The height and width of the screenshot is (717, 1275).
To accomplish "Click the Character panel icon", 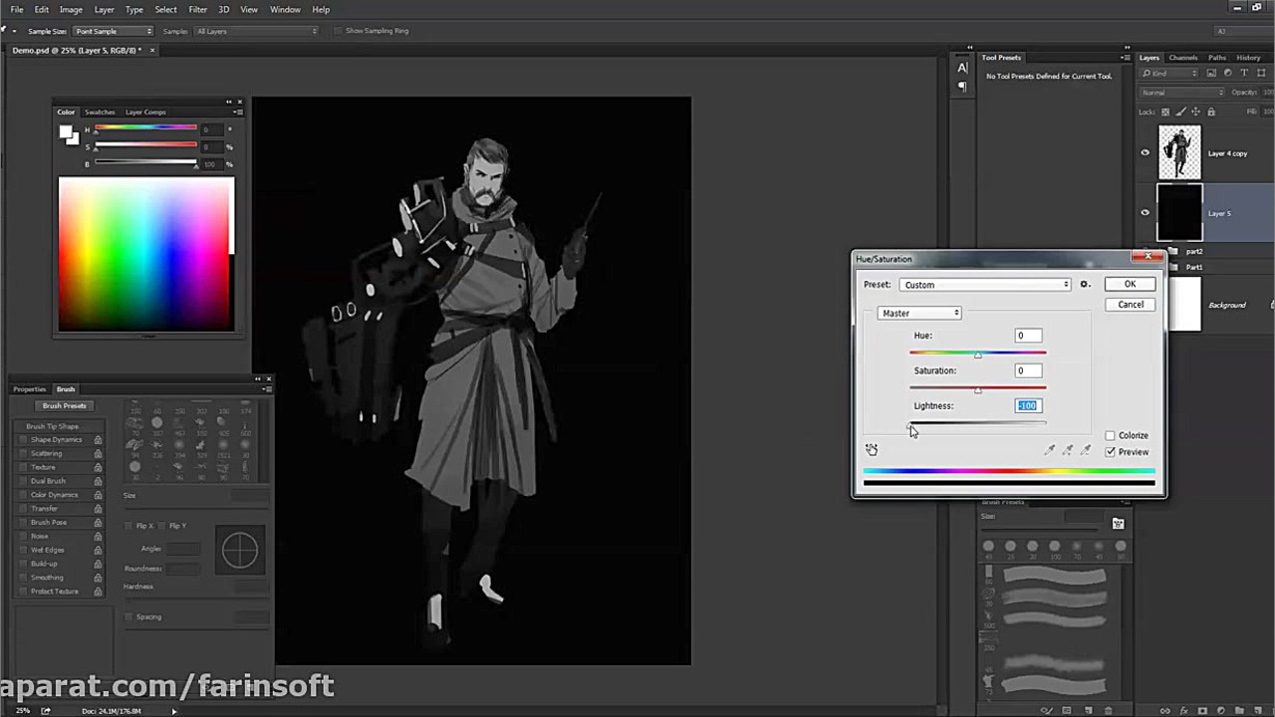I will click(962, 68).
